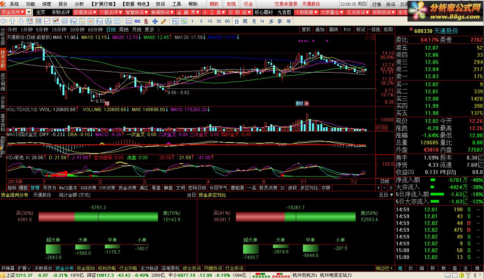Open the 技术分析 left sidebar tab
The width and height of the screenshot is (484, 279).
pyautogui.click(x=3, y=59)
